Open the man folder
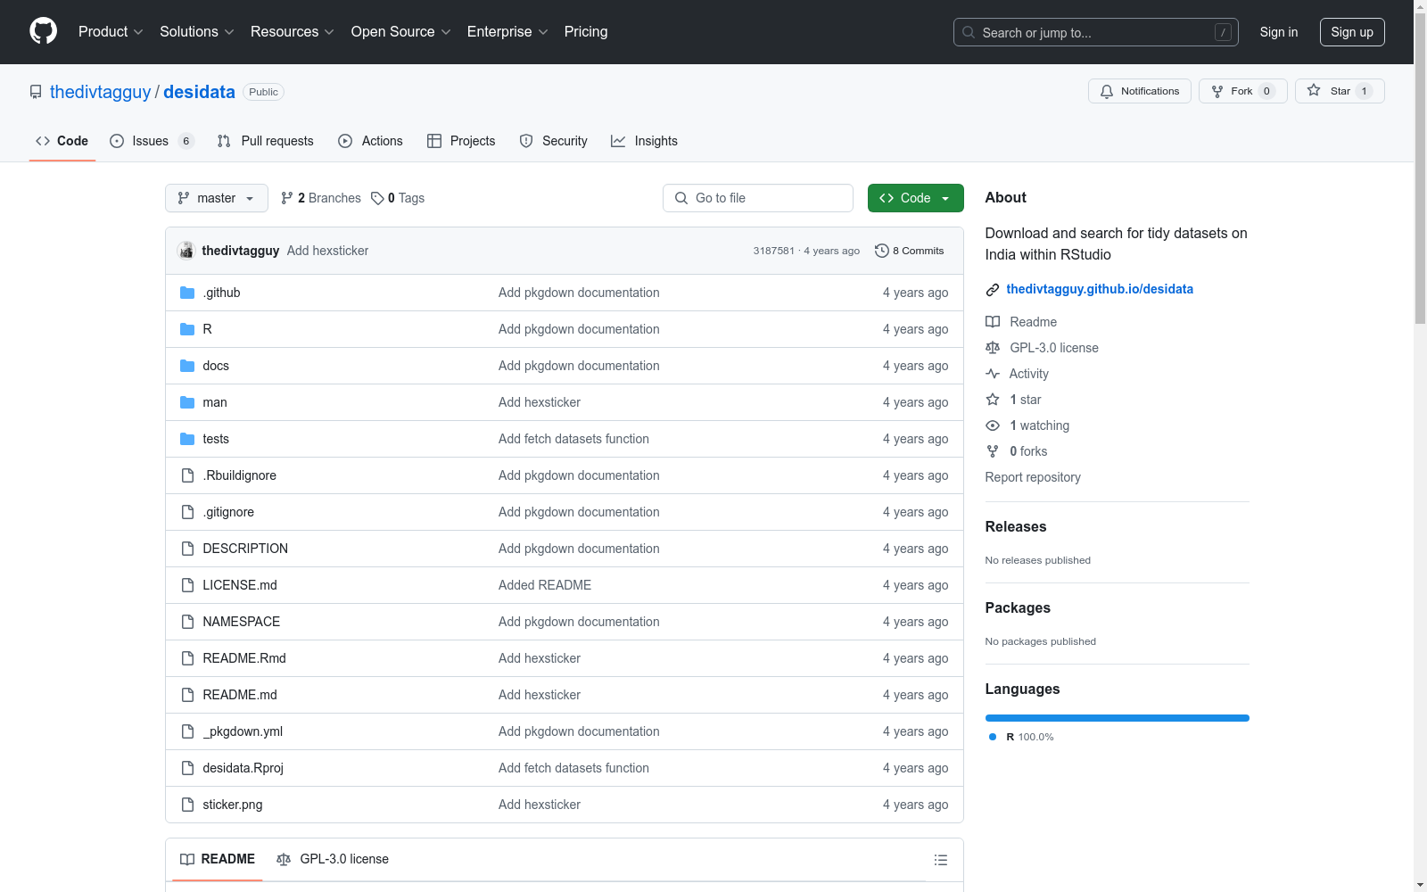Viewport: 1427px width, 892px height. (215, 402)
